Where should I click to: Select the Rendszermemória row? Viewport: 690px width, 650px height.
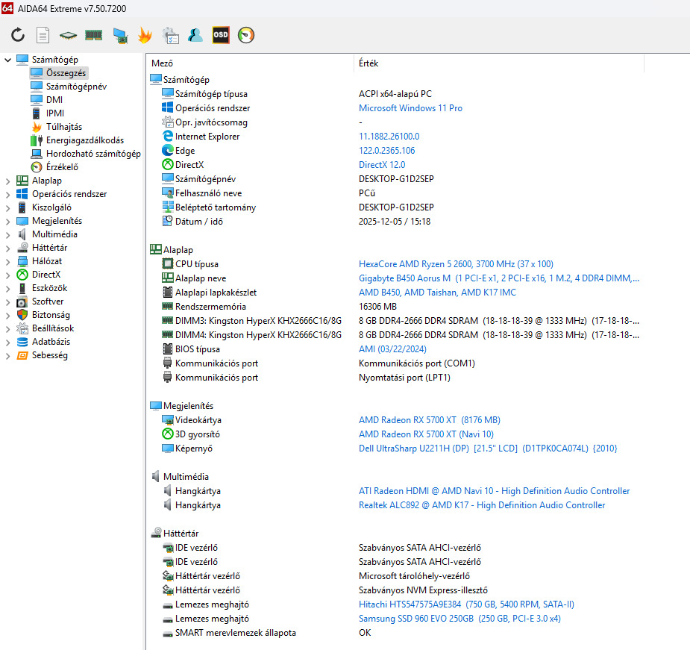(396, 307)
